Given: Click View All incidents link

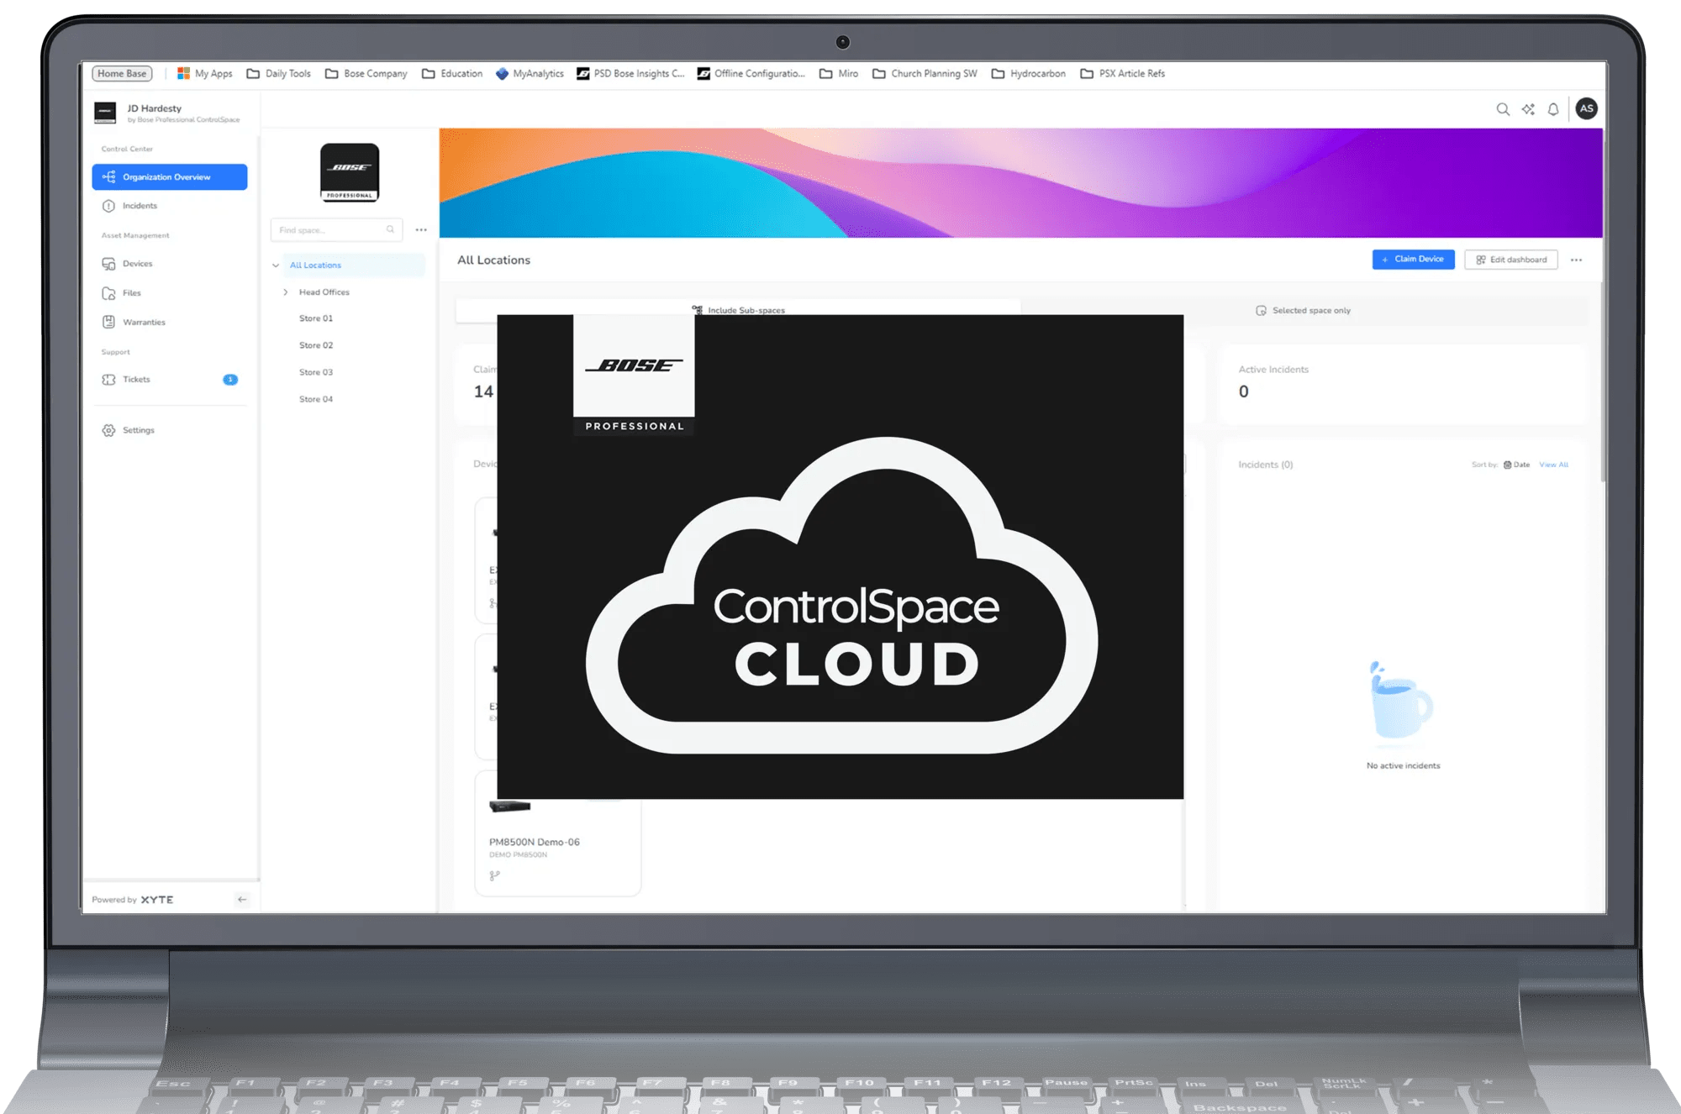Looking at the screenshot, I should coord(1553,465).
